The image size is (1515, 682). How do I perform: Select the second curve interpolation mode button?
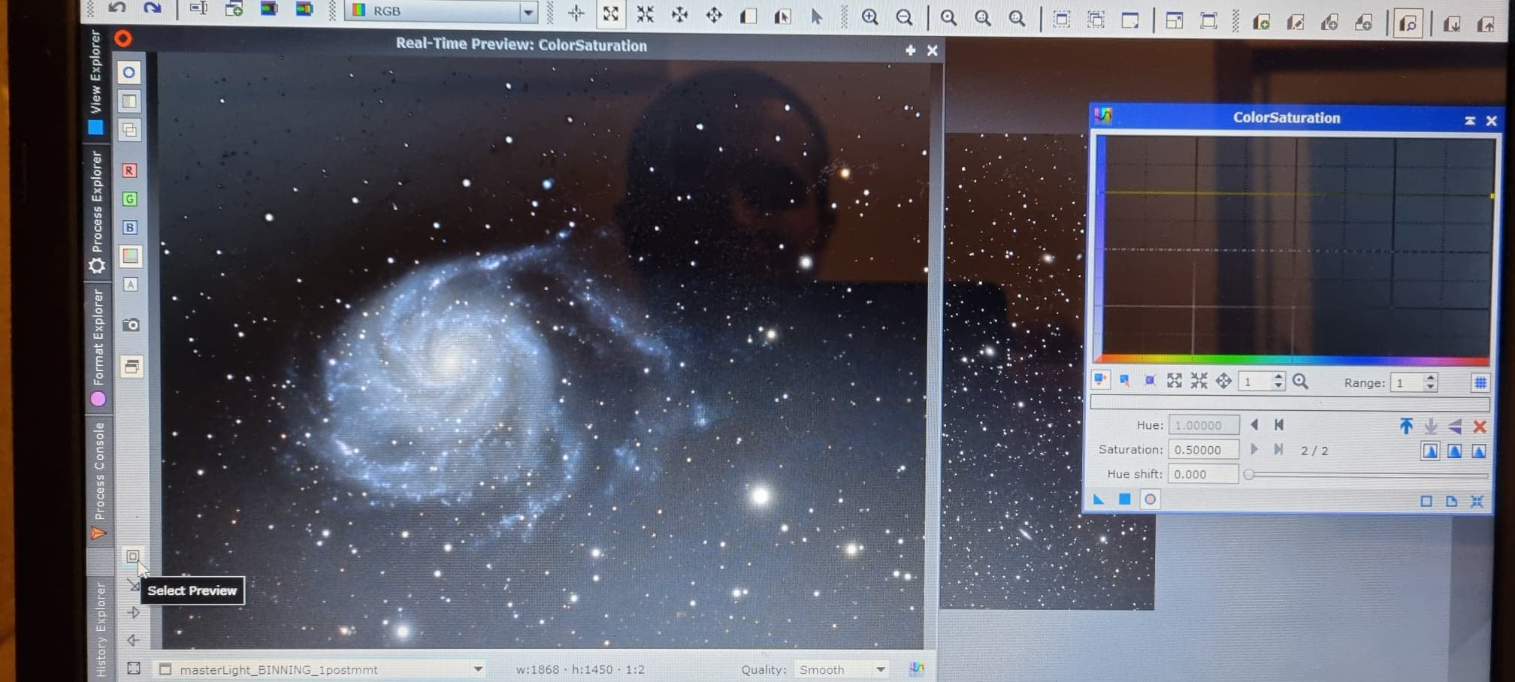pos(1455,451)
